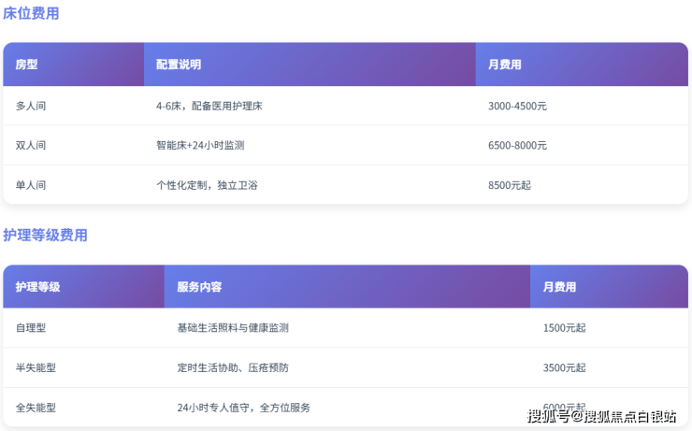Select the 多人间 room type cell
This screenshot has height=431, width=692.
pyautogui.click(x=31, y=107)
